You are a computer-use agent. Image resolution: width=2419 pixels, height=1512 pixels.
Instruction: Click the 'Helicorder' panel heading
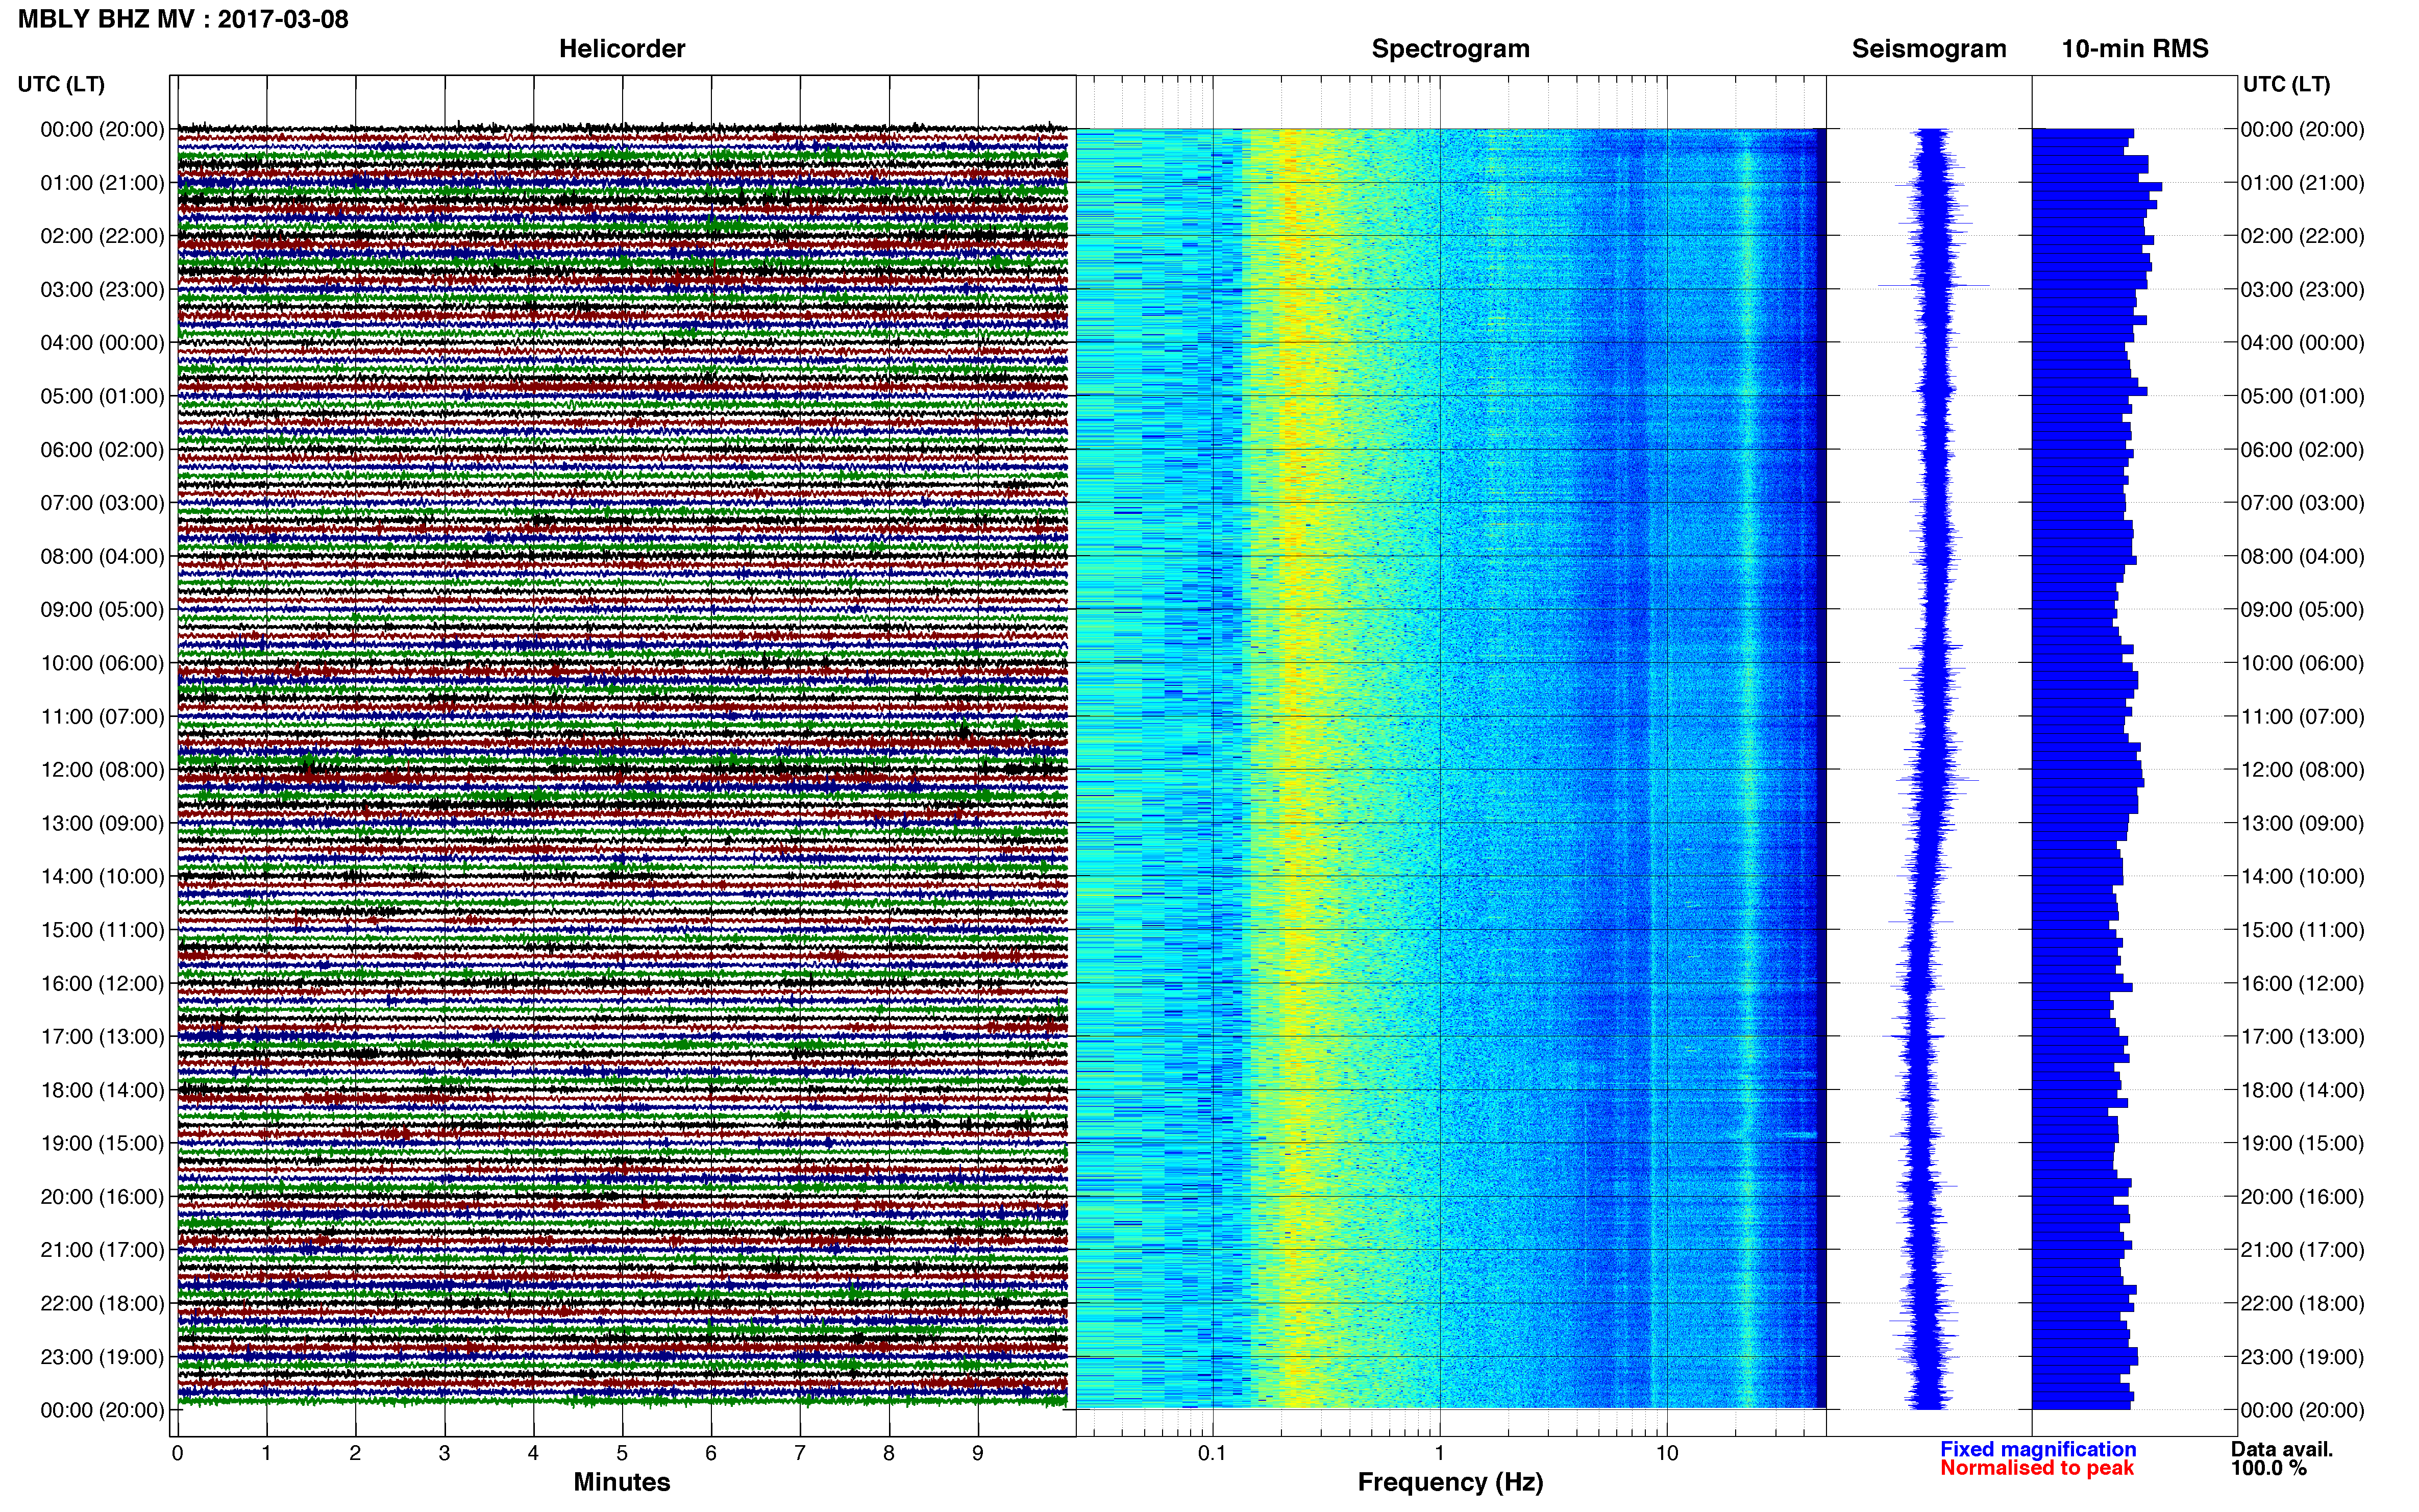[622, 49]
